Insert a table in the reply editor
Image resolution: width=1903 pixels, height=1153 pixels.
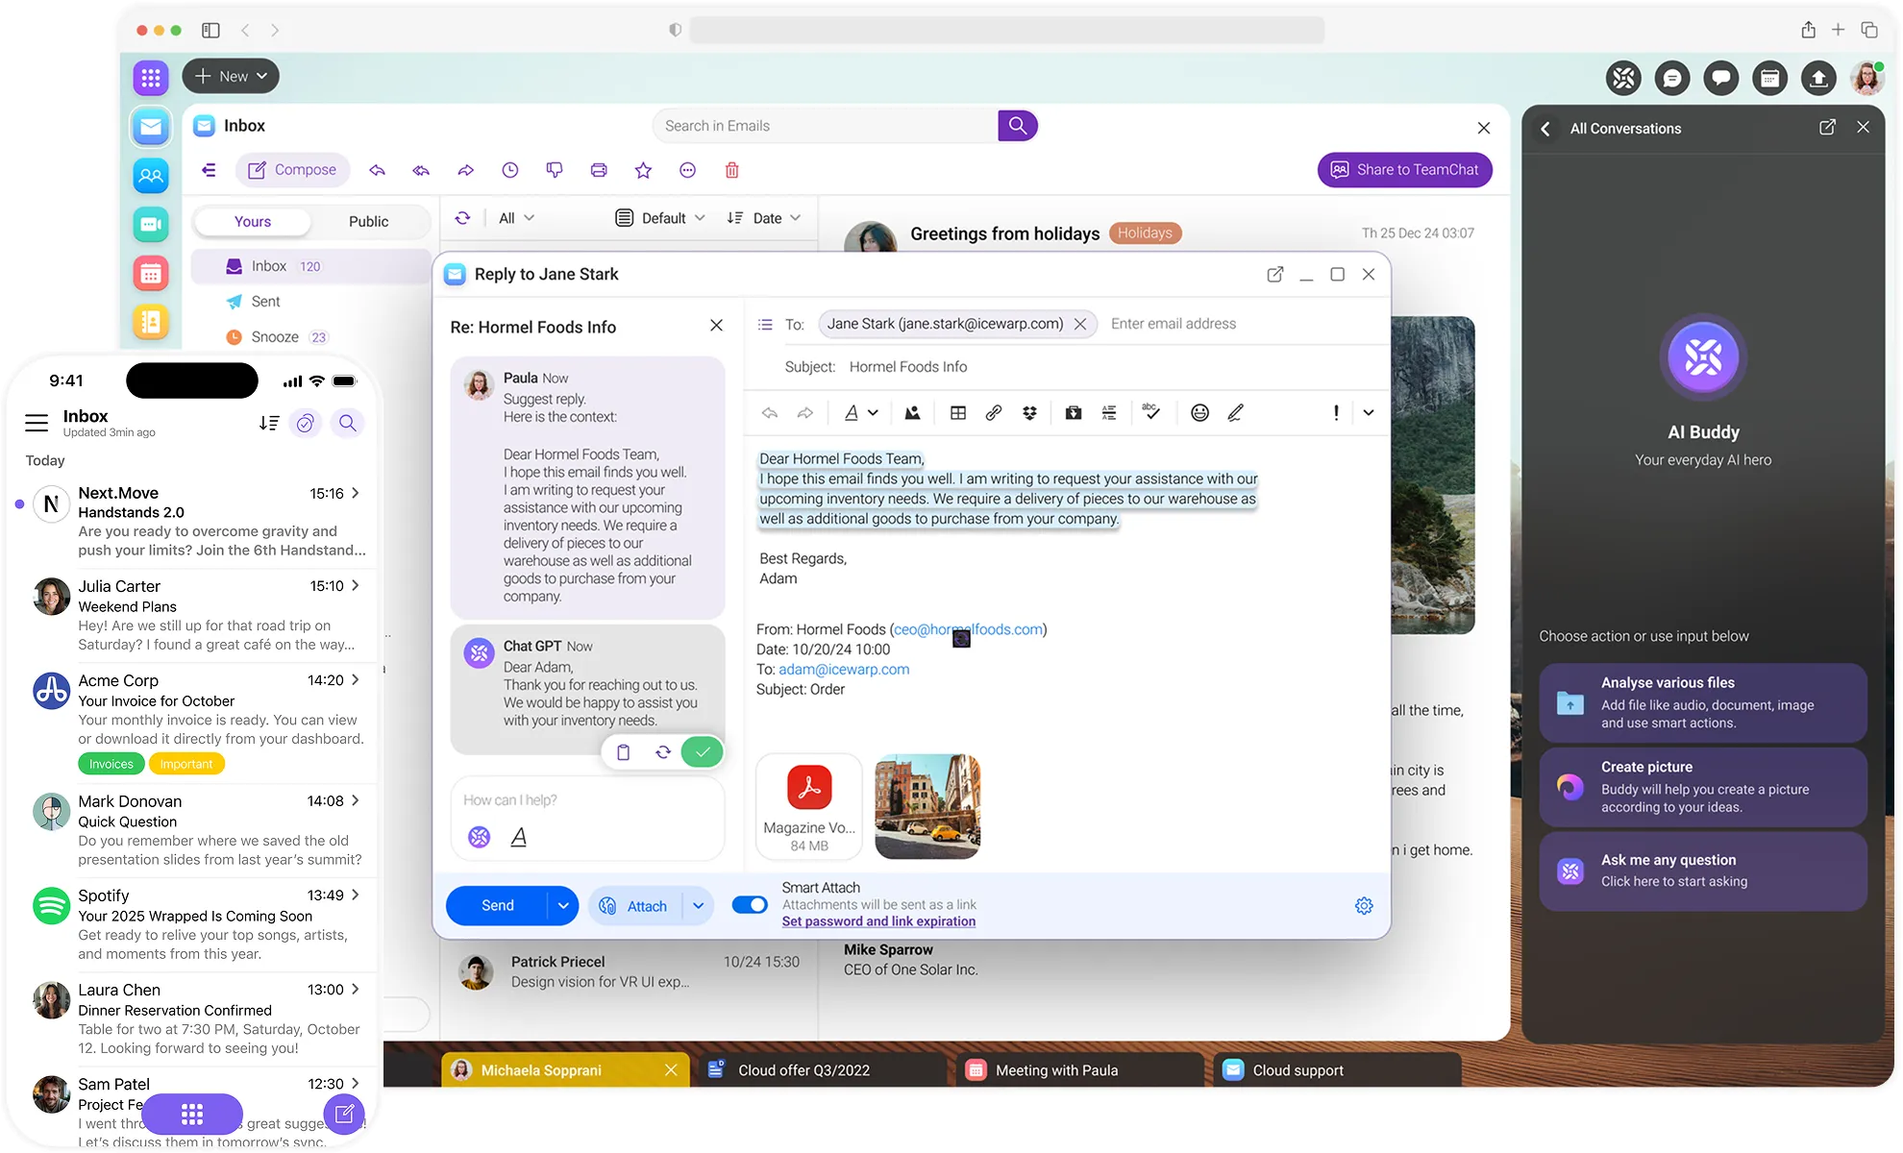tap(957, 413)
